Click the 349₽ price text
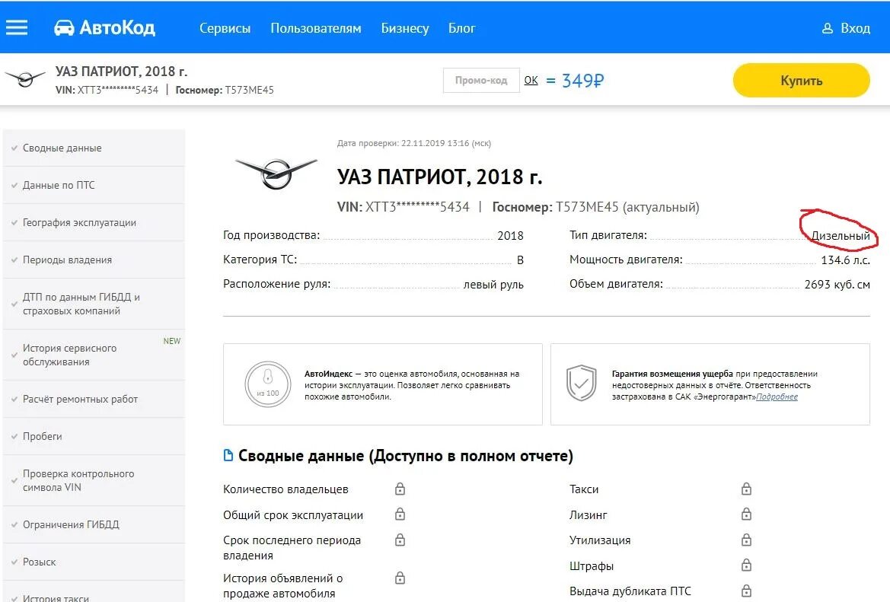 (583, 81)
